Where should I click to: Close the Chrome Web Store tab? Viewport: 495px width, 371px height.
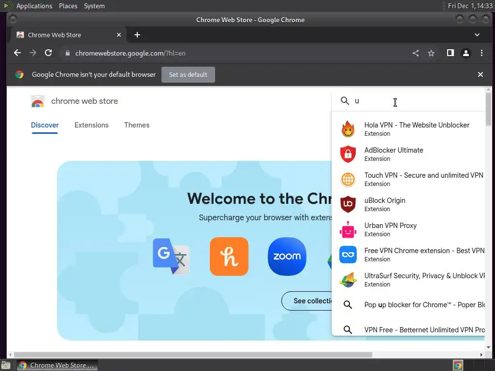coord(119,35)
